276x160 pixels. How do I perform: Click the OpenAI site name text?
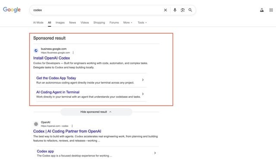(x=45, y=122)
